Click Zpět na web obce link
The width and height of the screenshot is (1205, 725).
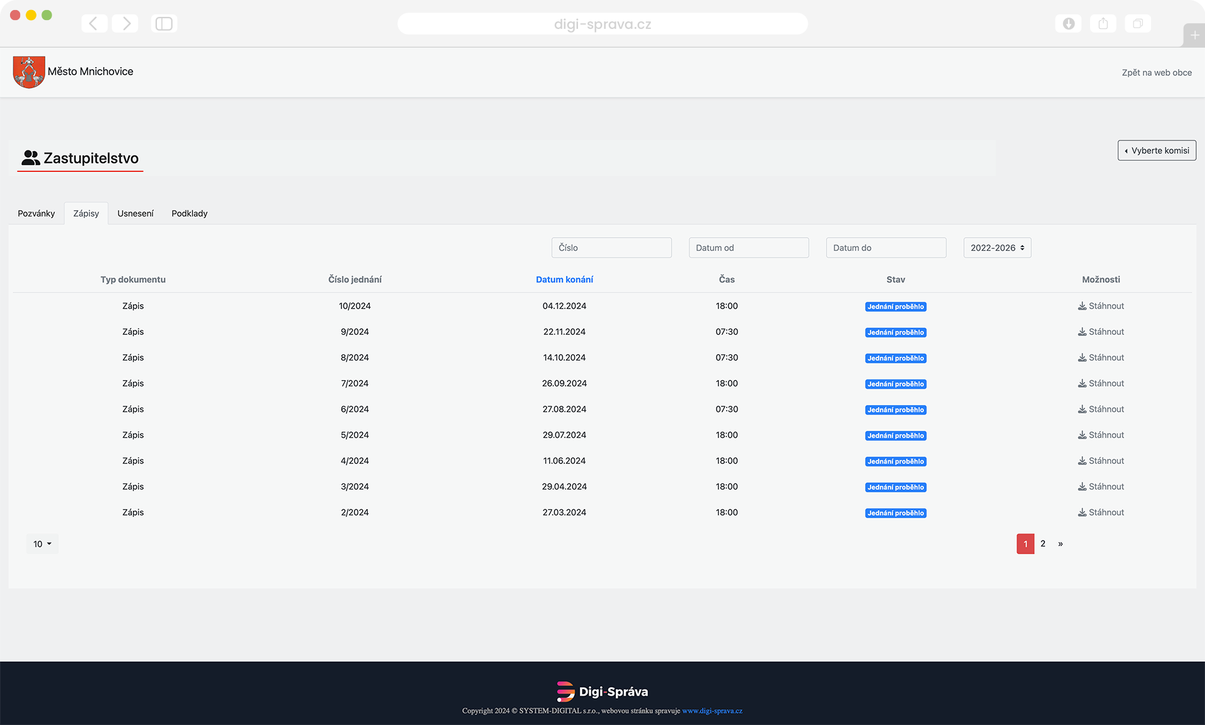(1156, 73)
